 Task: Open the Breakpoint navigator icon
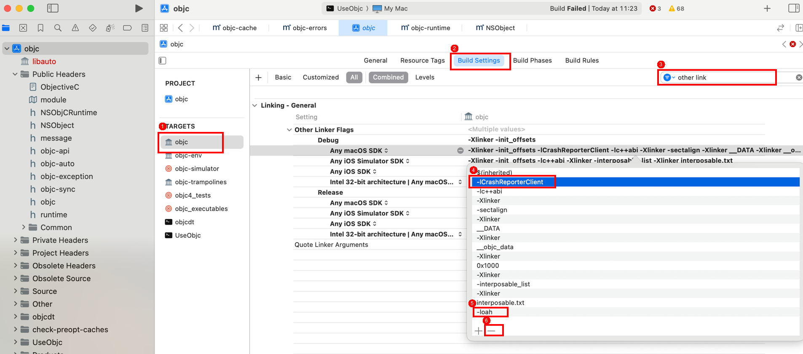(x=127, y=28)
